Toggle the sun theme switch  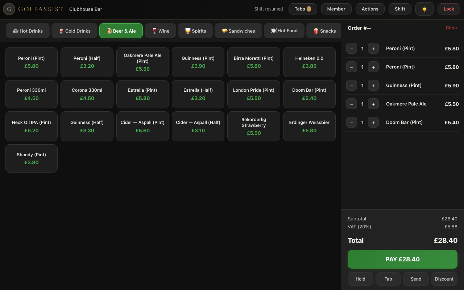pos(424,9)
